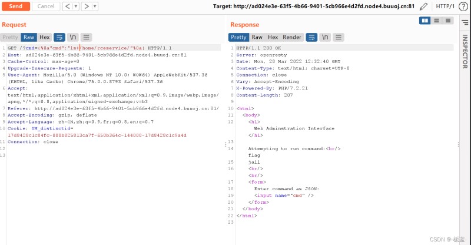
Task: Switch Request view to Hex tab
Action: coord(45,37)
